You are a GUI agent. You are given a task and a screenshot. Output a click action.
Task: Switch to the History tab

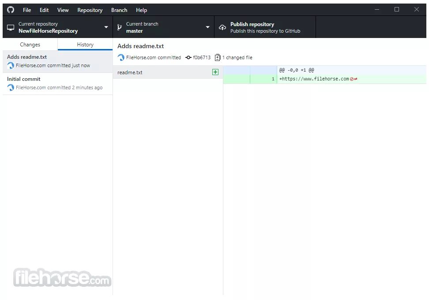(x=85, y=44)
